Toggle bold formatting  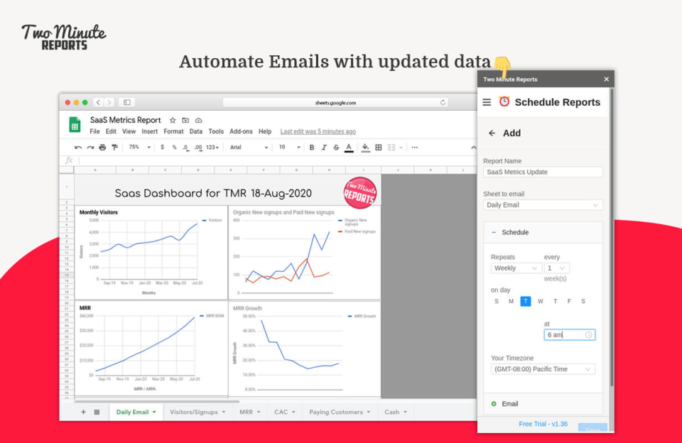pyautogui.click(x=312, y=148)
